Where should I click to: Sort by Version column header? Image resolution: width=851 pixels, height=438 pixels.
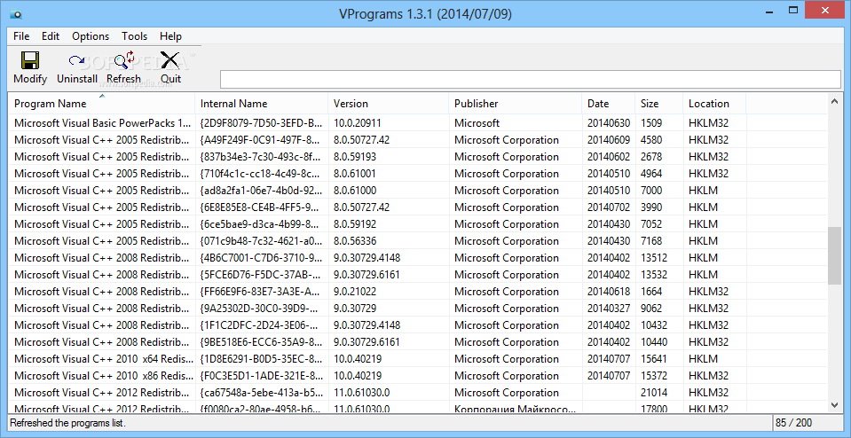(x=389, y=104)
